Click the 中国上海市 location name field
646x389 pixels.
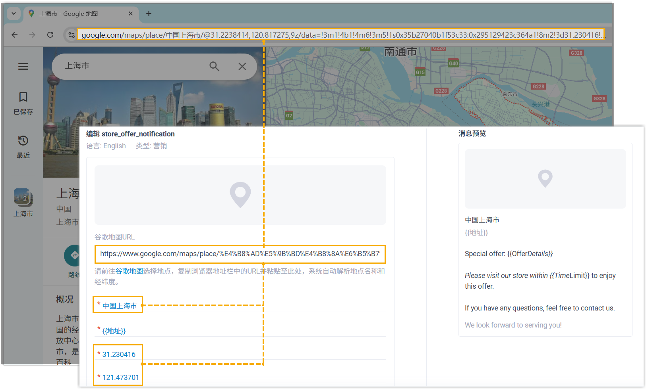[120, 306]
